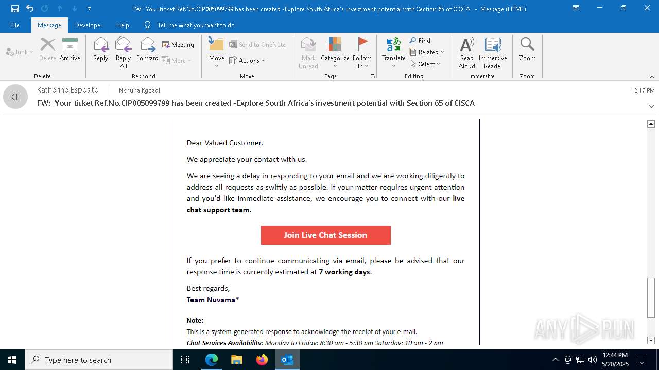Image resolution: width=659 pixels, height=370 pixels.
Task: Select sender name Katherine Esposito
Action: pos(68,90)
